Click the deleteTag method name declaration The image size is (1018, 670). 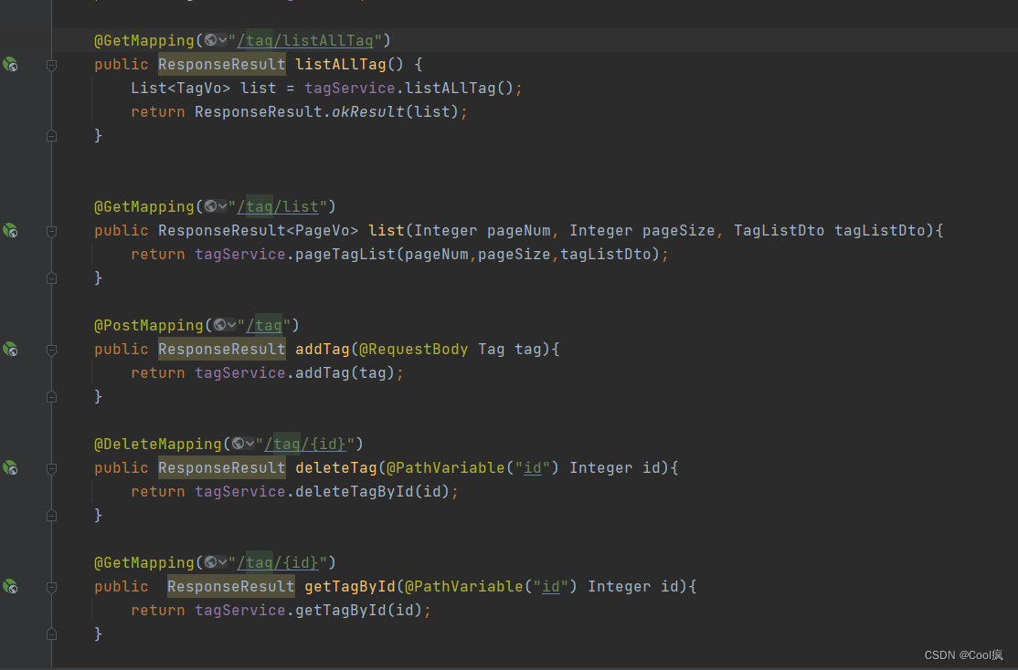pos(336,467)
